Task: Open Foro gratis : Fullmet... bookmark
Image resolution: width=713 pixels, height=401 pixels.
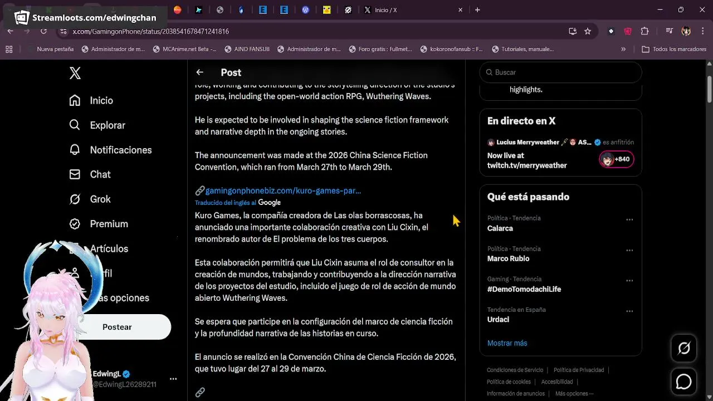Action: tap(380, 49)
